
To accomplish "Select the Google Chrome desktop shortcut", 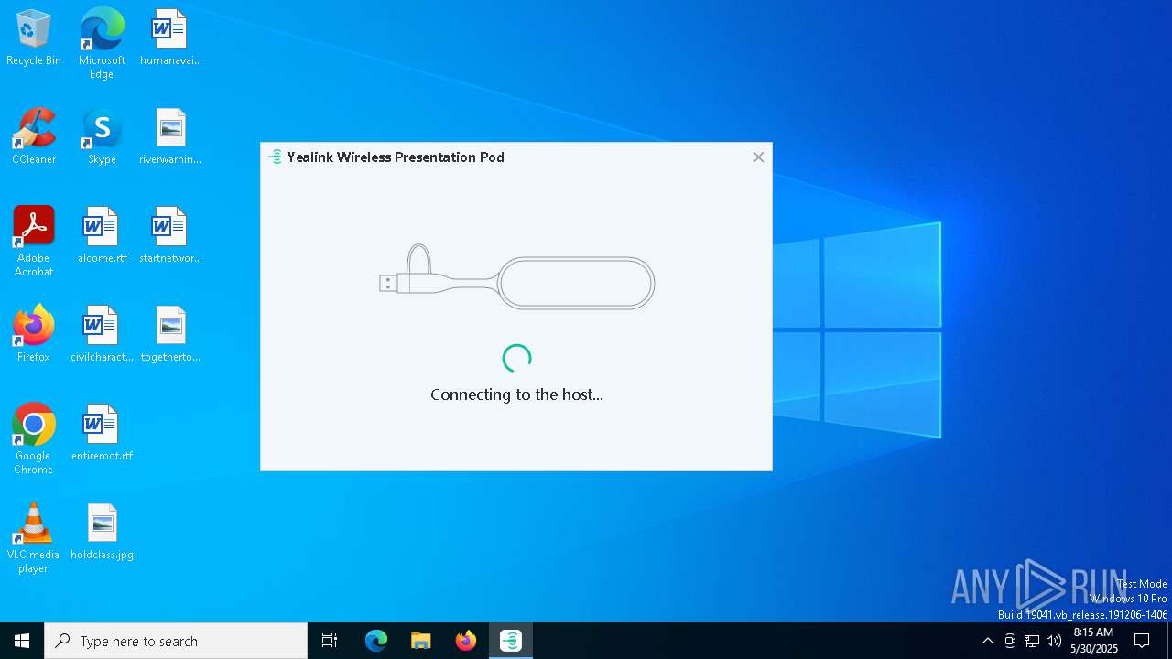I will click(34, 439).
